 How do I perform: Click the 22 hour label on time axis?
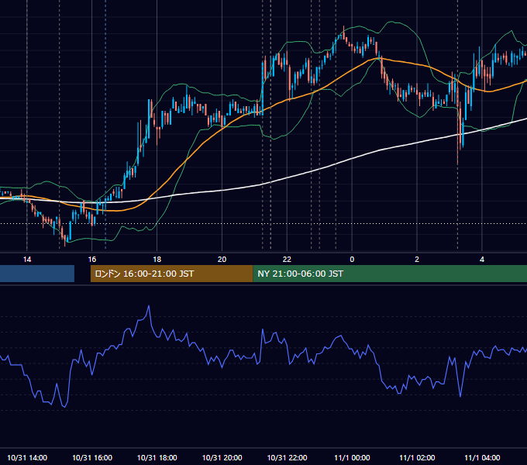(x=287, y=260)
